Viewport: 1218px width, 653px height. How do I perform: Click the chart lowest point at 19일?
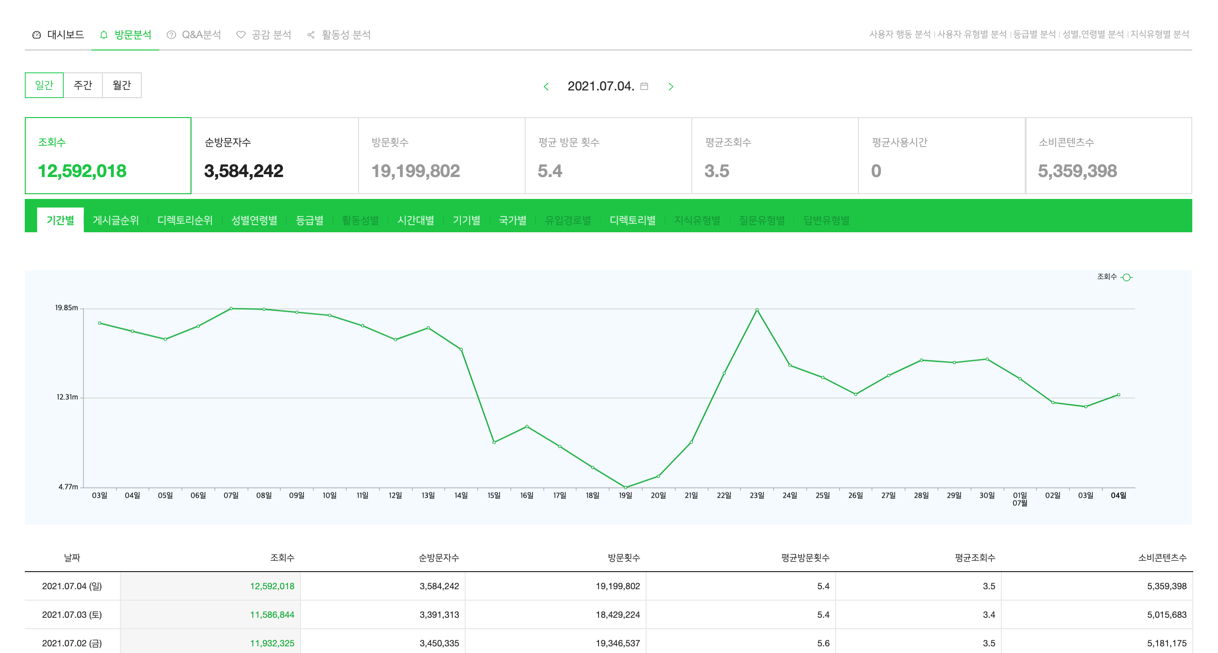pyautogui.click(x=626, y=487)
